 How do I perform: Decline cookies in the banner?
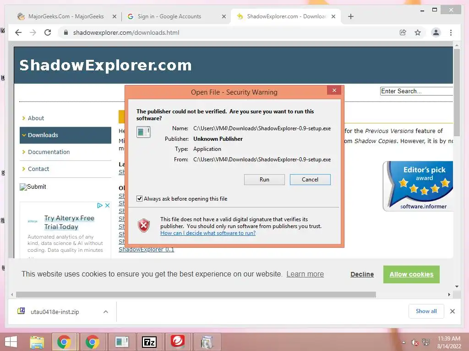click(x=362, y=274)
